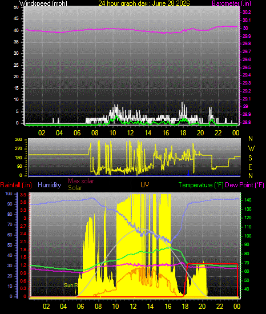
Task: Click the 'S' compass label
Action: pyautogui.click(x=250, y=158)
